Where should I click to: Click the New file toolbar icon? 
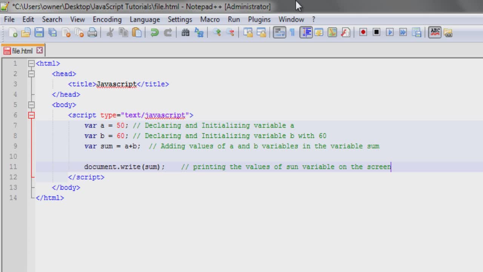pos(13,32)
